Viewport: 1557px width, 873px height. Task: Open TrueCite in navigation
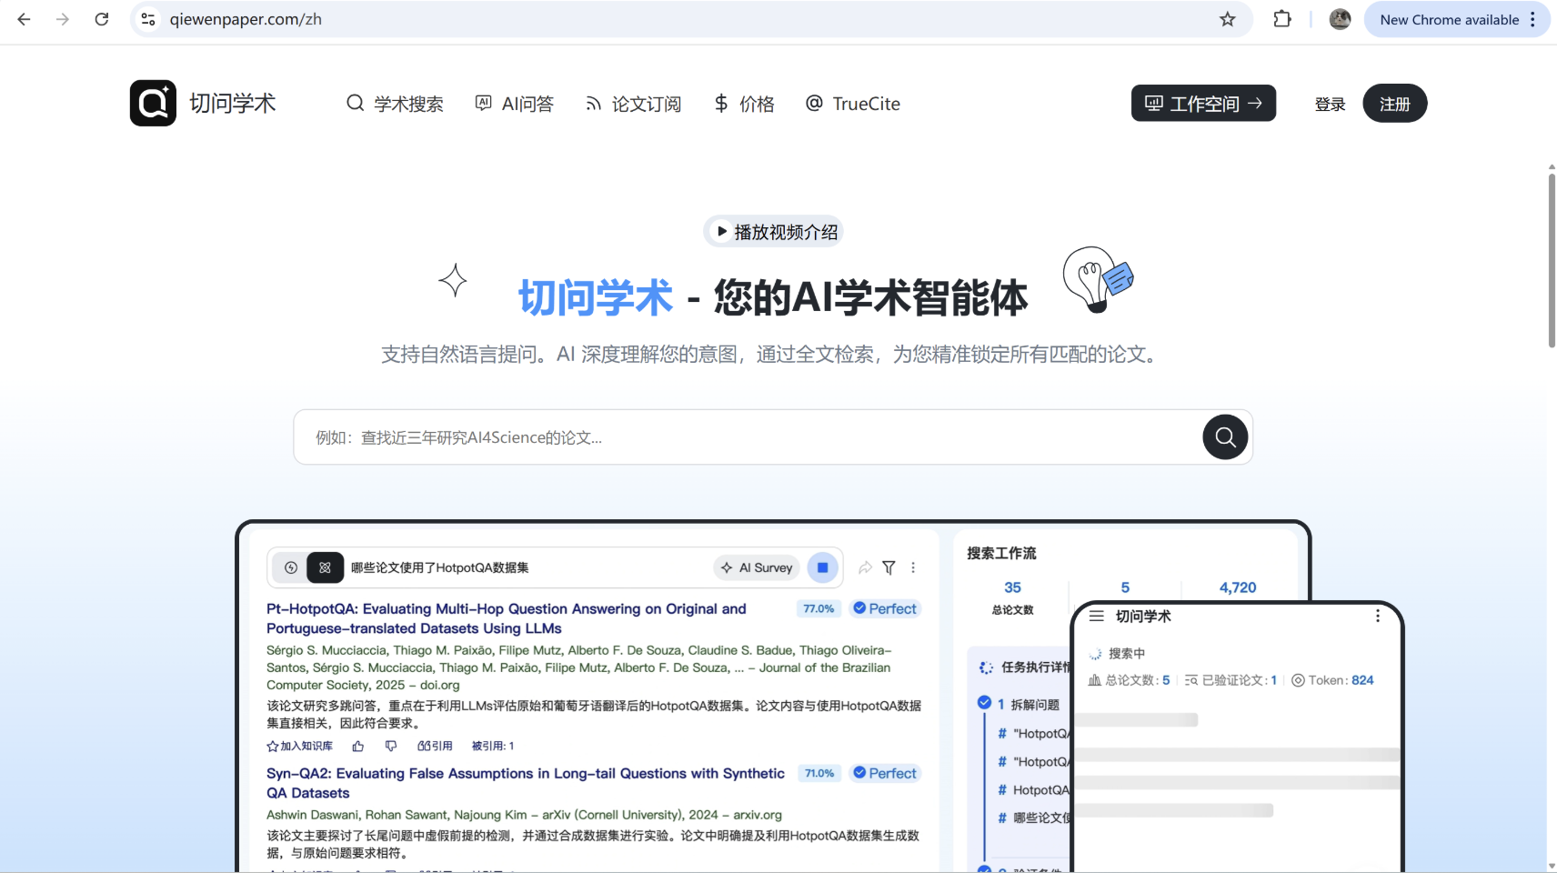pyautogui.click(x=853, y=104)
